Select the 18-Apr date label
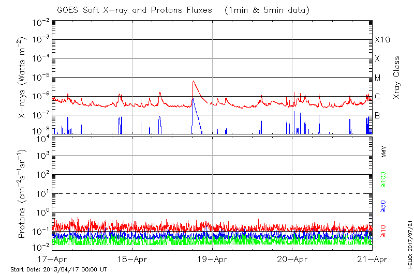This screenshot has height=274, width=414. pos(132,258)
